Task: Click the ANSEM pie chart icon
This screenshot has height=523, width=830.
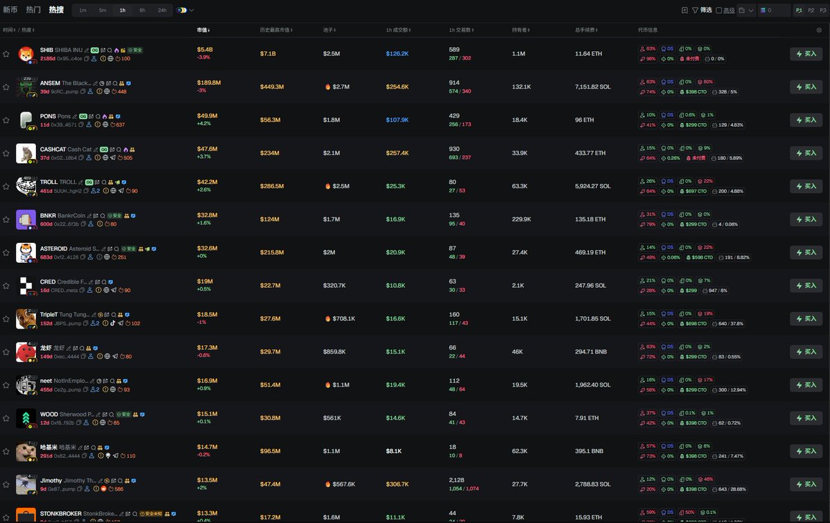Action: point(102,84)
